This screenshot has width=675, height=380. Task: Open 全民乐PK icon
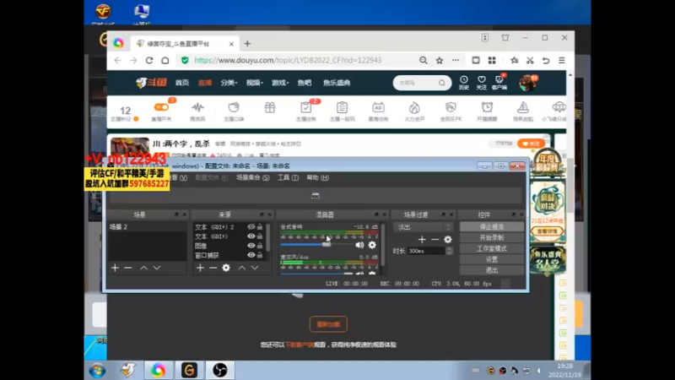click(x=451, y=111)
